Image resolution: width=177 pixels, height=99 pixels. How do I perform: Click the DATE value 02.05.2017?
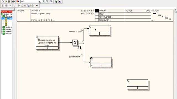pos(90,11)
